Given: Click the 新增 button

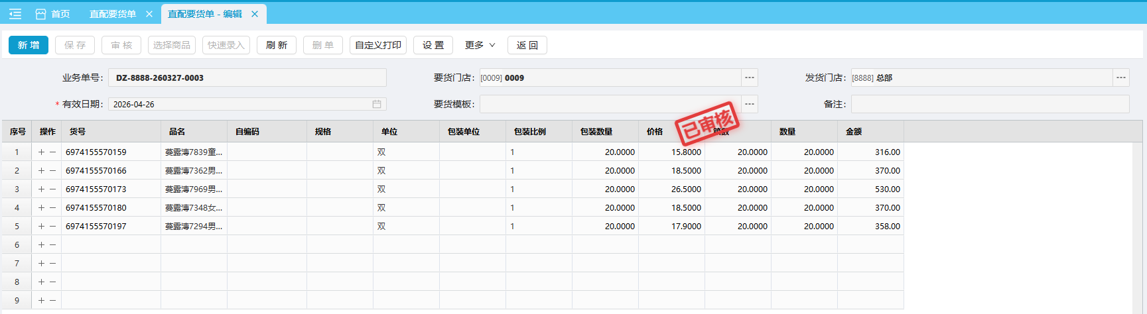Looking at the screenshot, I should [29, 45].
